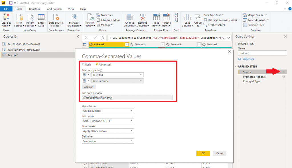Confirm the dialog with OK

click(203, 153)
